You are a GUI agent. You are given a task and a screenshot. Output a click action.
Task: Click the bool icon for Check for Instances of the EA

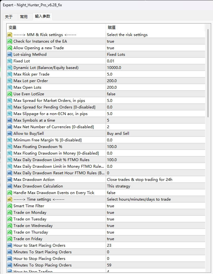(x=10, y=41)
